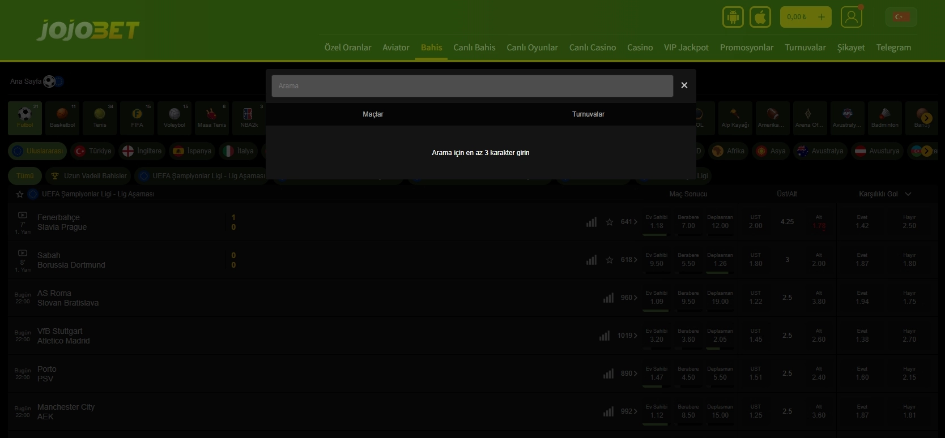Filter by İngiltere country chip

pyautogui.click(x=142, y=151)
